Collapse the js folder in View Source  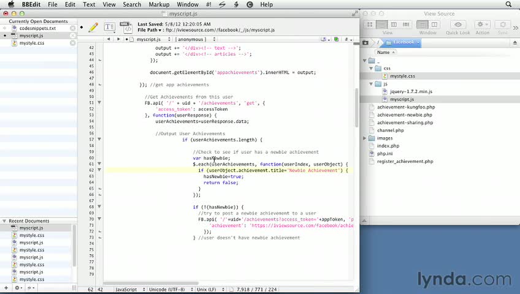371,84
